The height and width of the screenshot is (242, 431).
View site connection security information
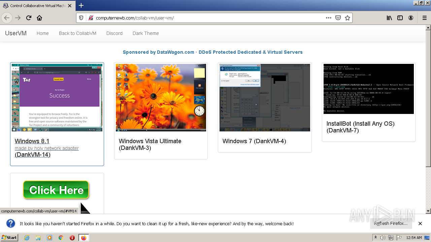click(90, 18)
